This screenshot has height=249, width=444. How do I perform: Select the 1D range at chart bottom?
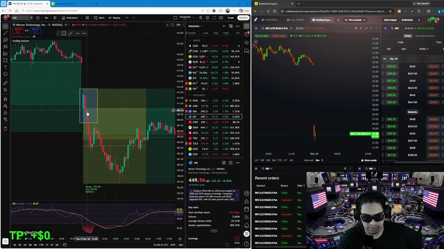pos(15,245)
